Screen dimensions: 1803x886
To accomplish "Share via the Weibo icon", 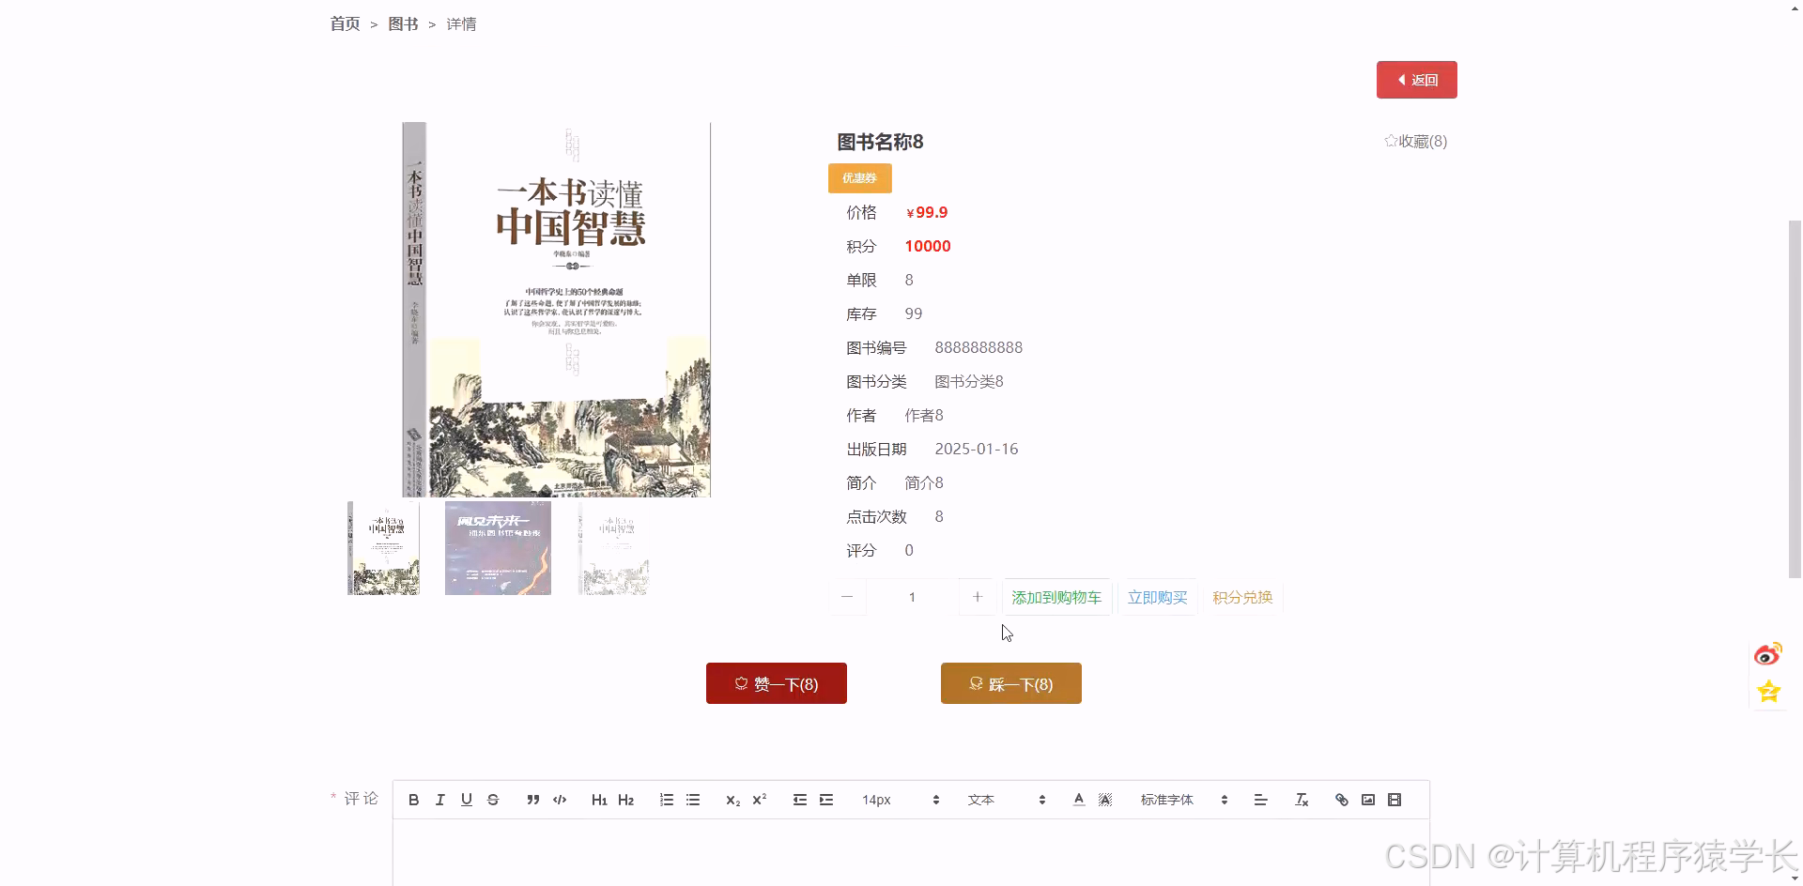I will pyautogui.click(x=1768, y=654).
